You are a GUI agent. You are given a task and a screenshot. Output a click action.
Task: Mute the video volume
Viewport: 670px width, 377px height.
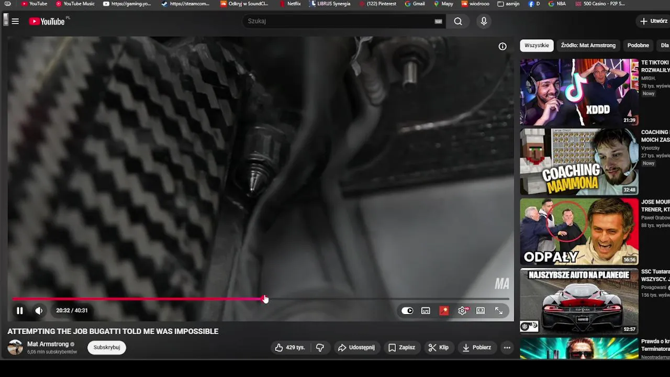pyautogui.click(x=39, y=311)
